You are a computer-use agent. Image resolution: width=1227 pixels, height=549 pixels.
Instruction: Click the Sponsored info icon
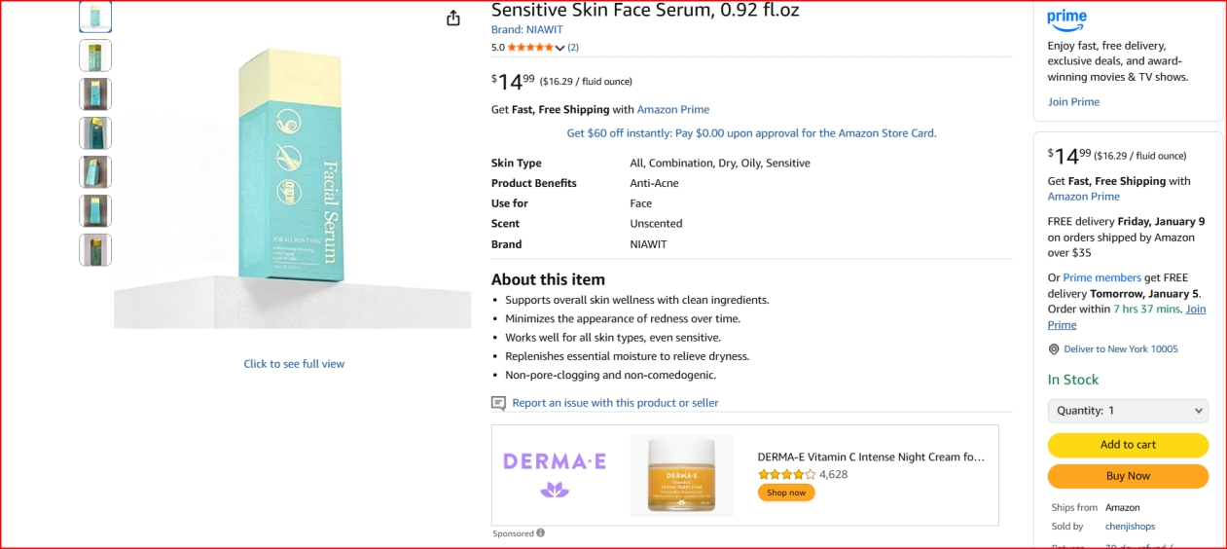coord(540,533)
